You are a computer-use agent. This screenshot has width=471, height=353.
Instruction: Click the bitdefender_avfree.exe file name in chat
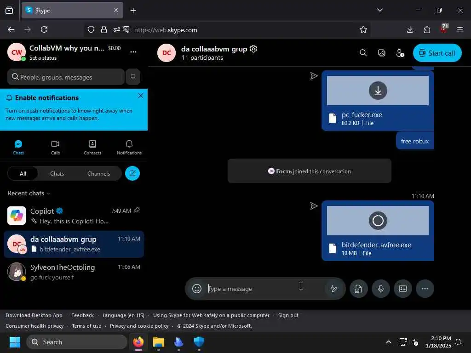point(376,245)
